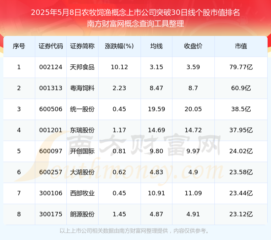
Task: Click the footer disclaimer text
Action: click(134, 231)
